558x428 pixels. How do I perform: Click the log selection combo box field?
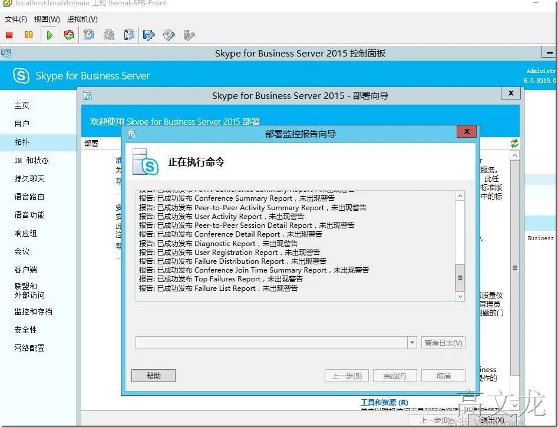(x=276, y=343)
